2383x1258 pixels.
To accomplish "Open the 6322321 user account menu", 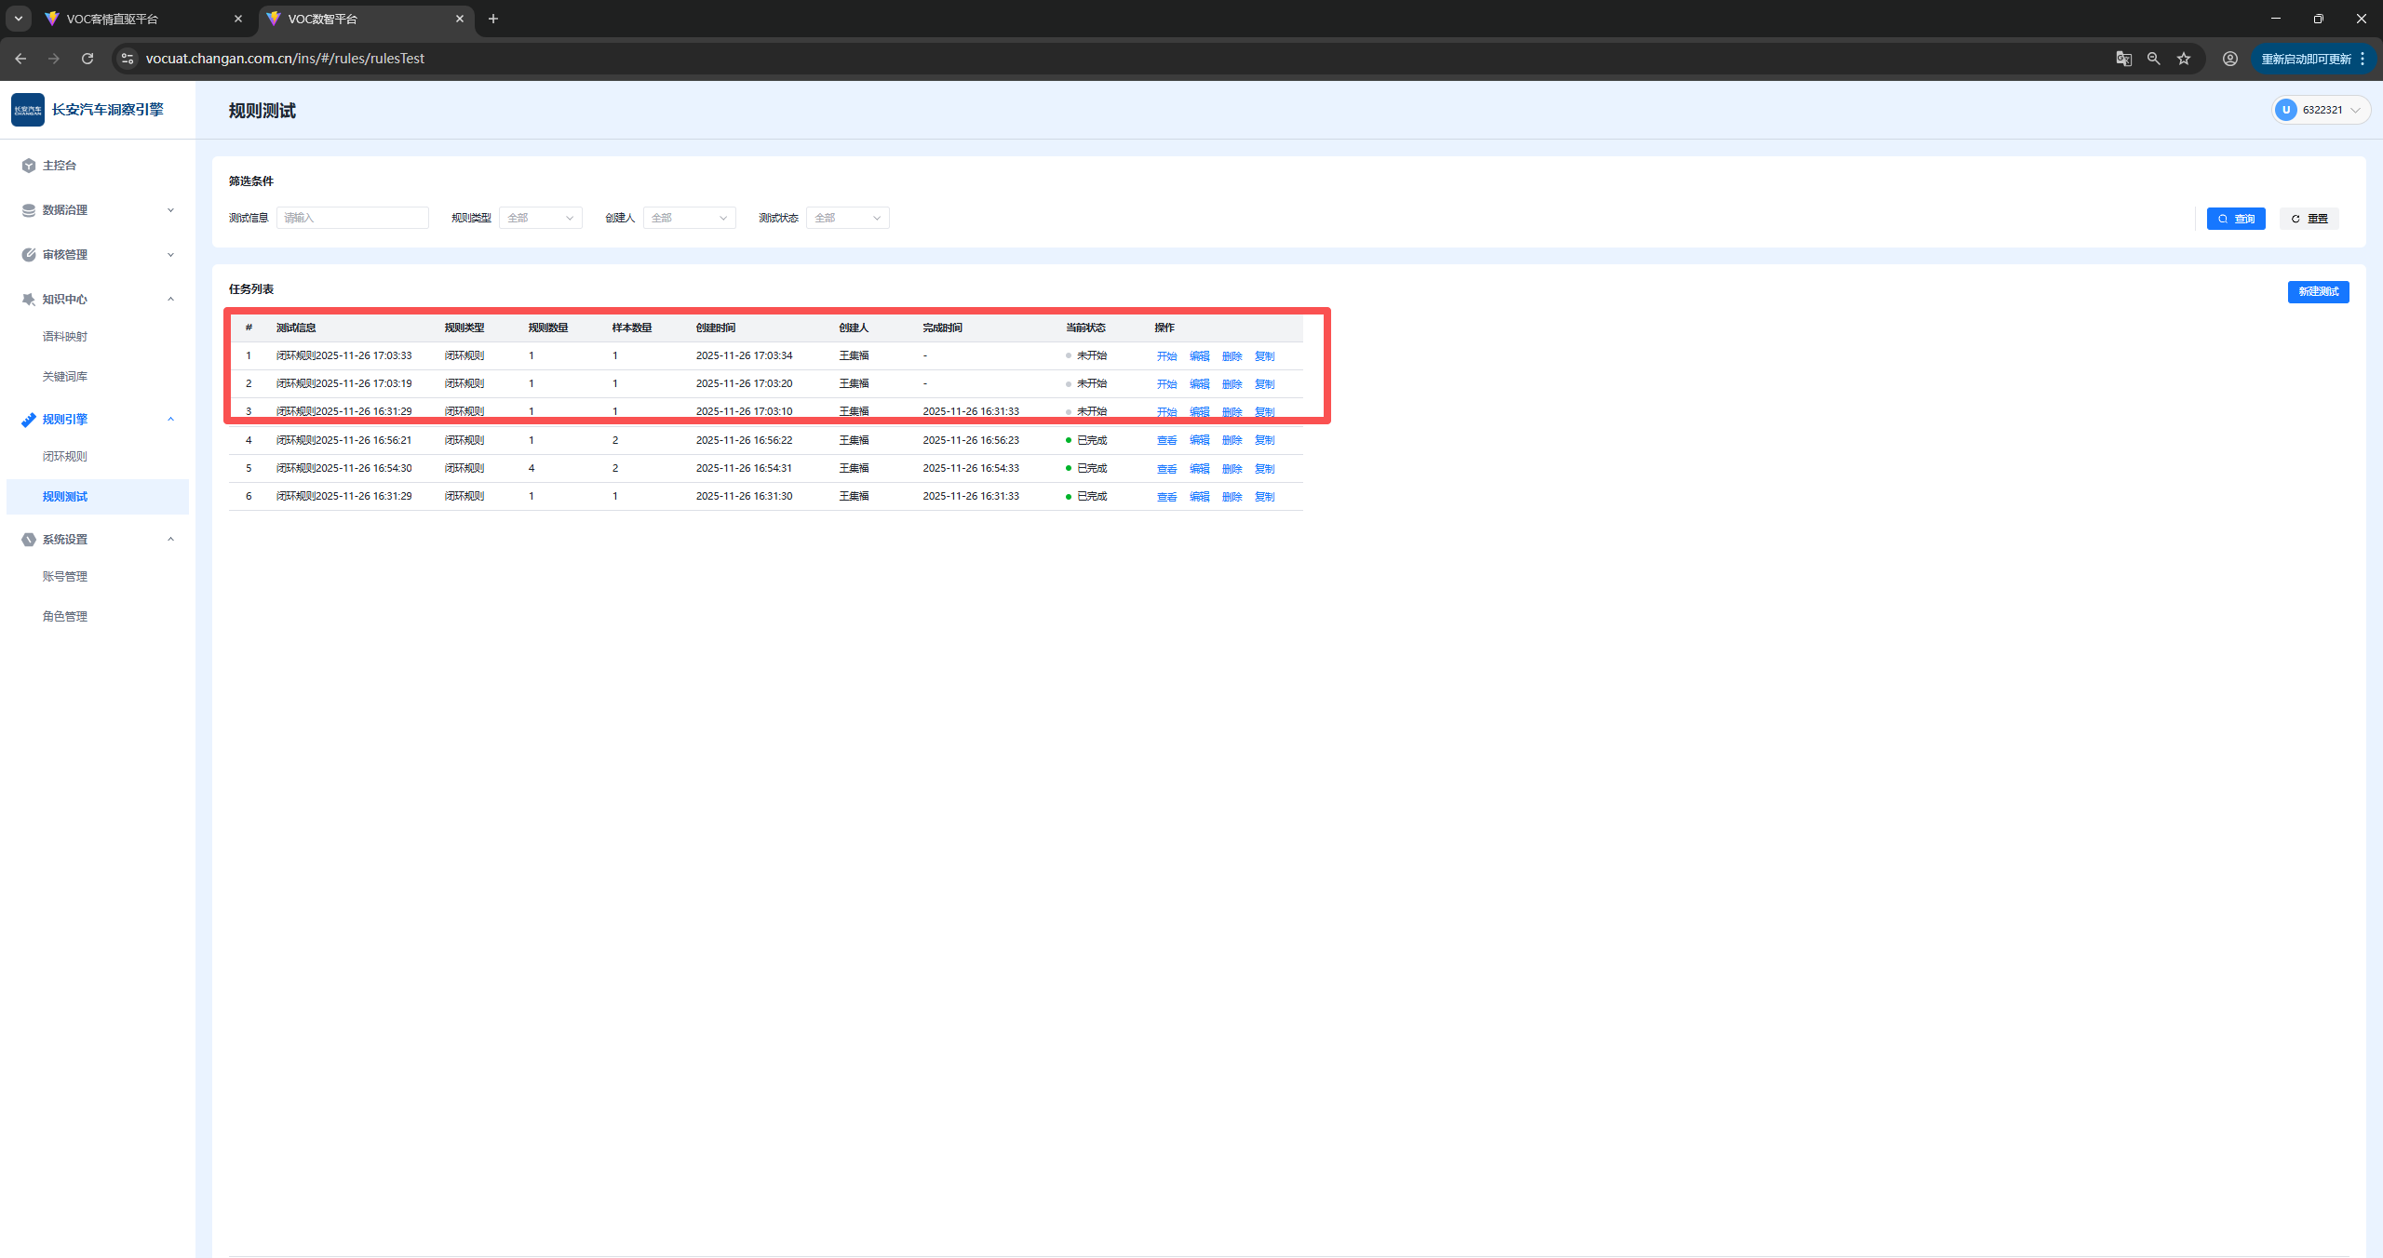I will [2320, 110].
